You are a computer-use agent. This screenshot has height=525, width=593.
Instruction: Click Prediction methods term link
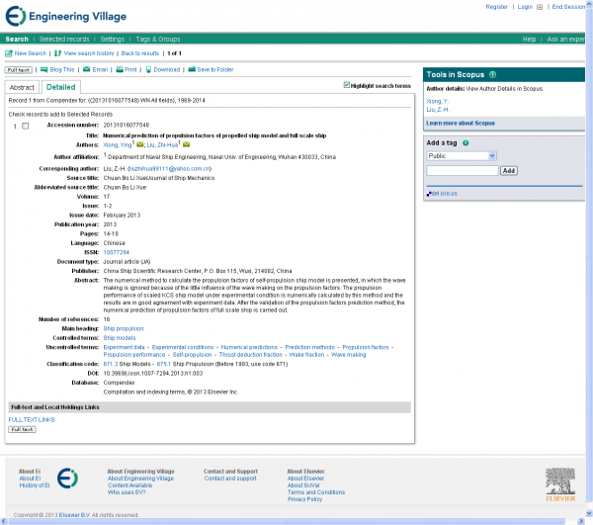[309, 347]
